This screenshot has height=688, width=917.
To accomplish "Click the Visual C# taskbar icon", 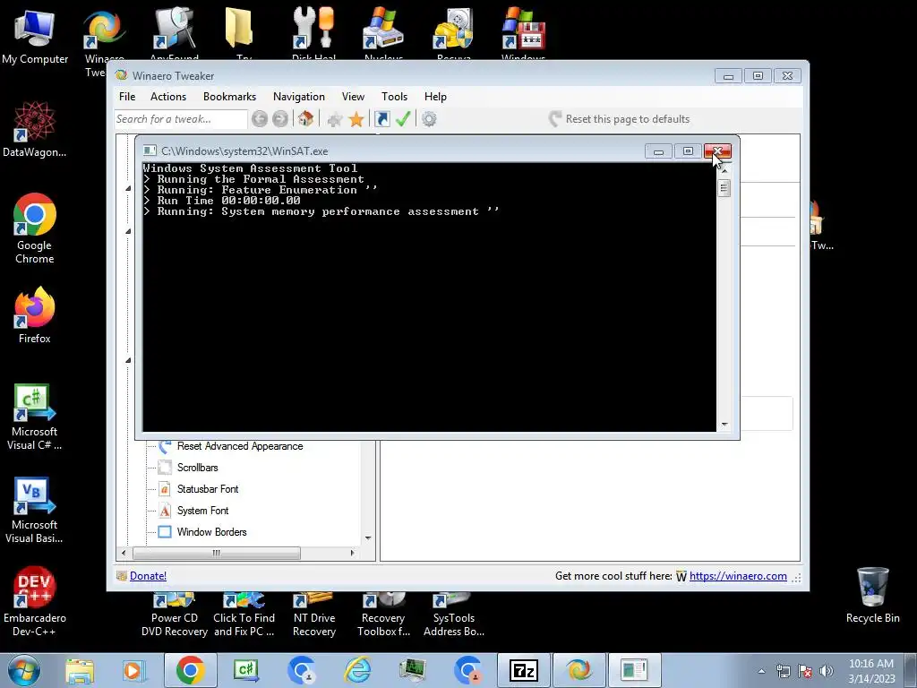I will coord(245,670).
